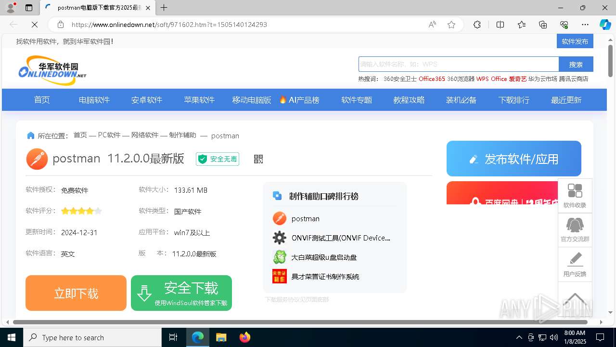Screen dimensions: 616x347
Task: Open the 最近更新 navigation menu item
Action: 566,100
